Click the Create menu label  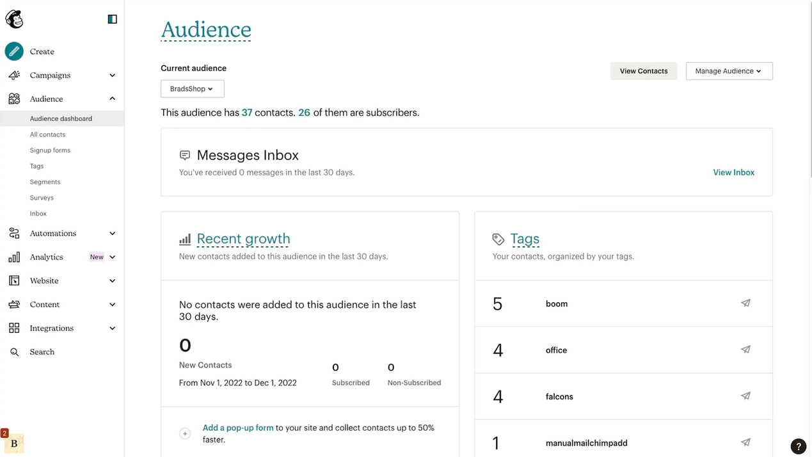point(42,51)
